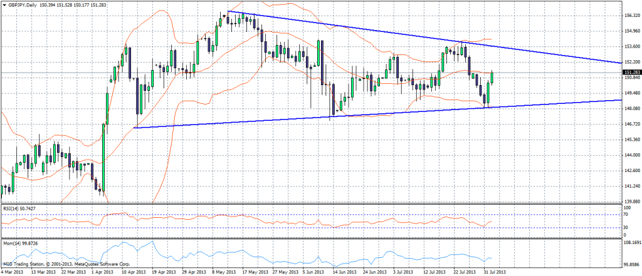Click the small triangle icon before GBPJPY title
This screenshot has height=276, width=642.
coord(4,6)
